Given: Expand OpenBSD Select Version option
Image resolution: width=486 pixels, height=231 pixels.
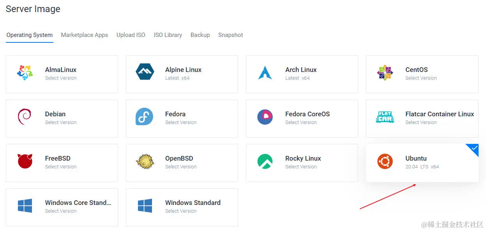Looking at the screenshot, I should click(181, 167).
